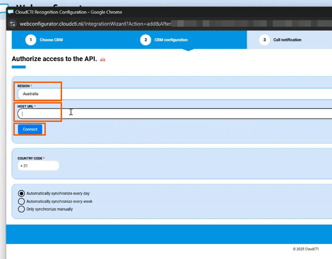Click the Authorize access to the API heading
Screen dimensions: 332x259
(54, 59)
